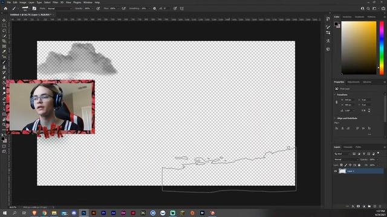Viewport: 387px width, 217px height.
Task: Click the Home icon in options bar
Action: [x=5, y=8]
